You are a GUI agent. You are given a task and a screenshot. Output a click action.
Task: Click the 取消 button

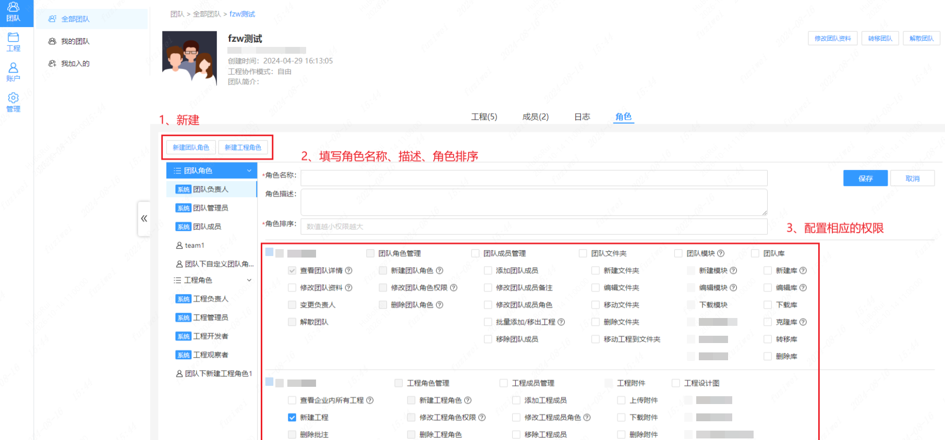[913, 178]
